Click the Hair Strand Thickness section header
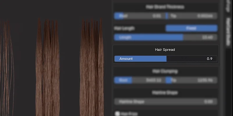Screen dimensions: 233x116 pyautogui.click(x=165, y=7)
